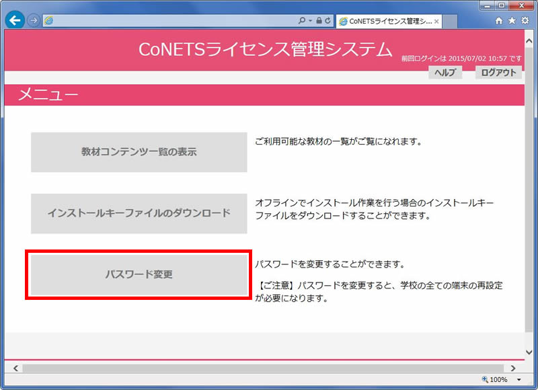Click the オフラインでインストール作業 description text
This screenshot has width=538, height=390.
pyautogui.click(x=375, y=209)
